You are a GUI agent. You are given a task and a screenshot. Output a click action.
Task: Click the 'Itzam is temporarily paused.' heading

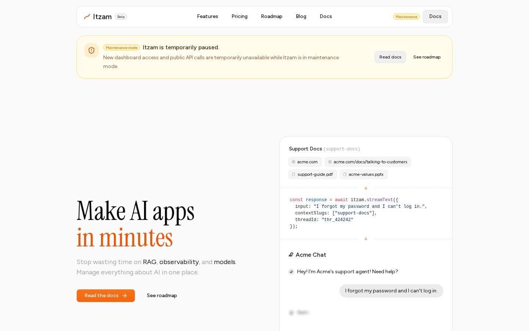[181, 47]
